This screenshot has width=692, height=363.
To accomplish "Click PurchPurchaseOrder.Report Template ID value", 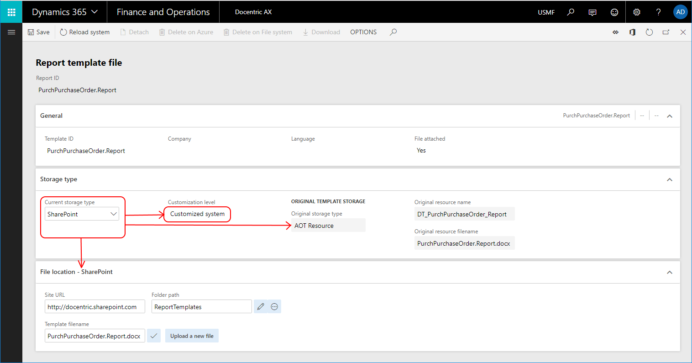I will (86, 151).
